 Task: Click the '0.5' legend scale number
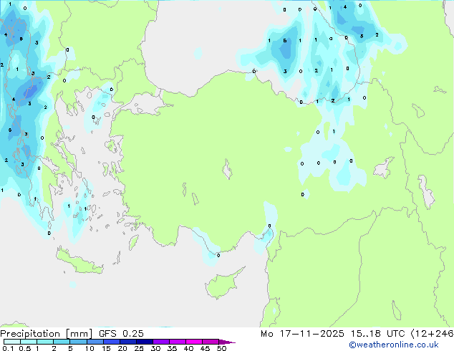point(25,348)
